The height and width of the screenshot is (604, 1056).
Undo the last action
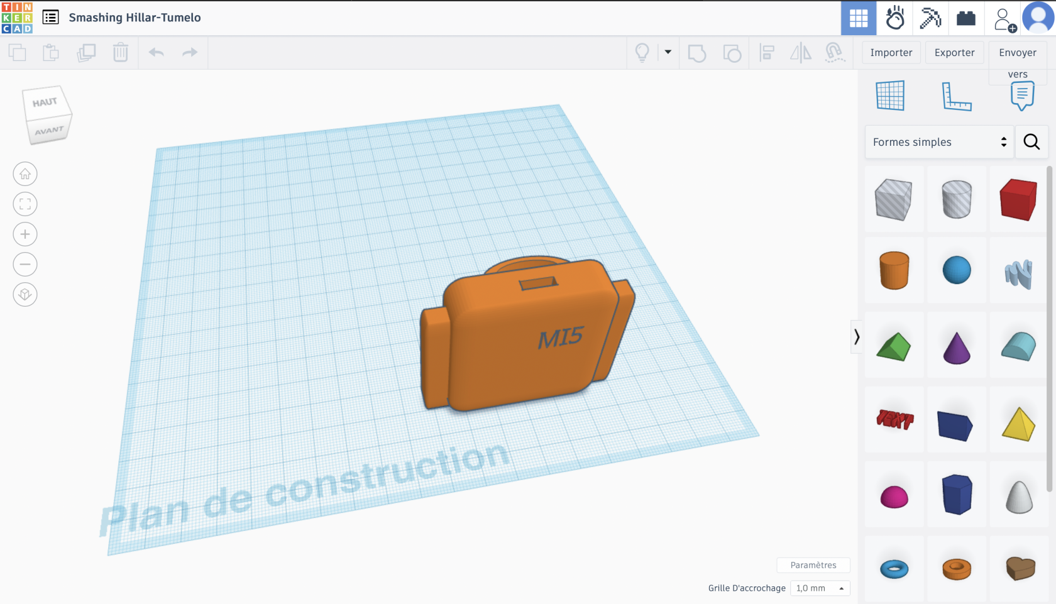tap(157, 53)
